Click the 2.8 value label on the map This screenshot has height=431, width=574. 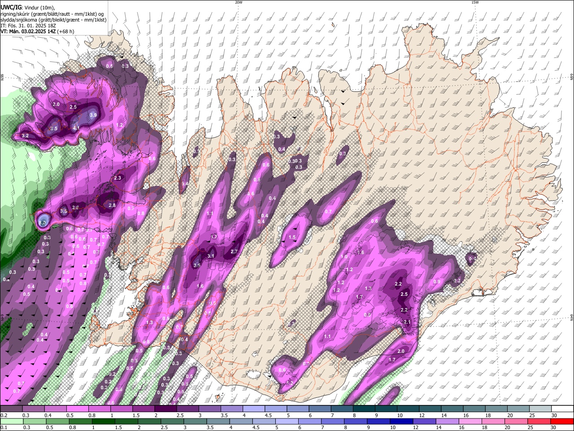coord(112,205)
